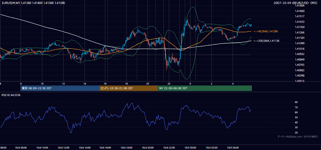The width and height of the screenshot is (321, 150).
Task: Click hour marker 18 under price chart
Action: coord(127,83)
